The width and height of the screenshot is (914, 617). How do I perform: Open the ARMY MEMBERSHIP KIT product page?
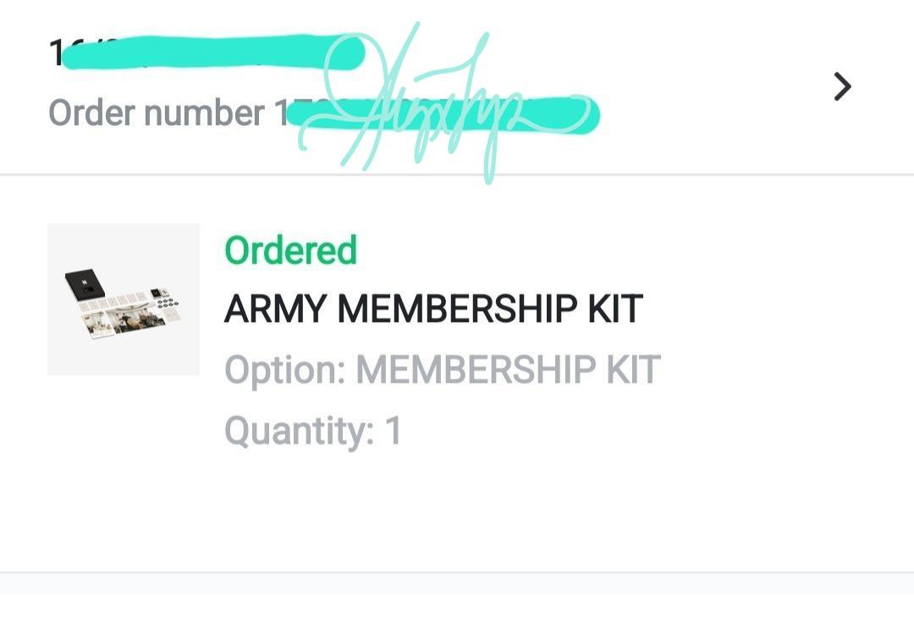pyautogui.click(x=433, y=308)
